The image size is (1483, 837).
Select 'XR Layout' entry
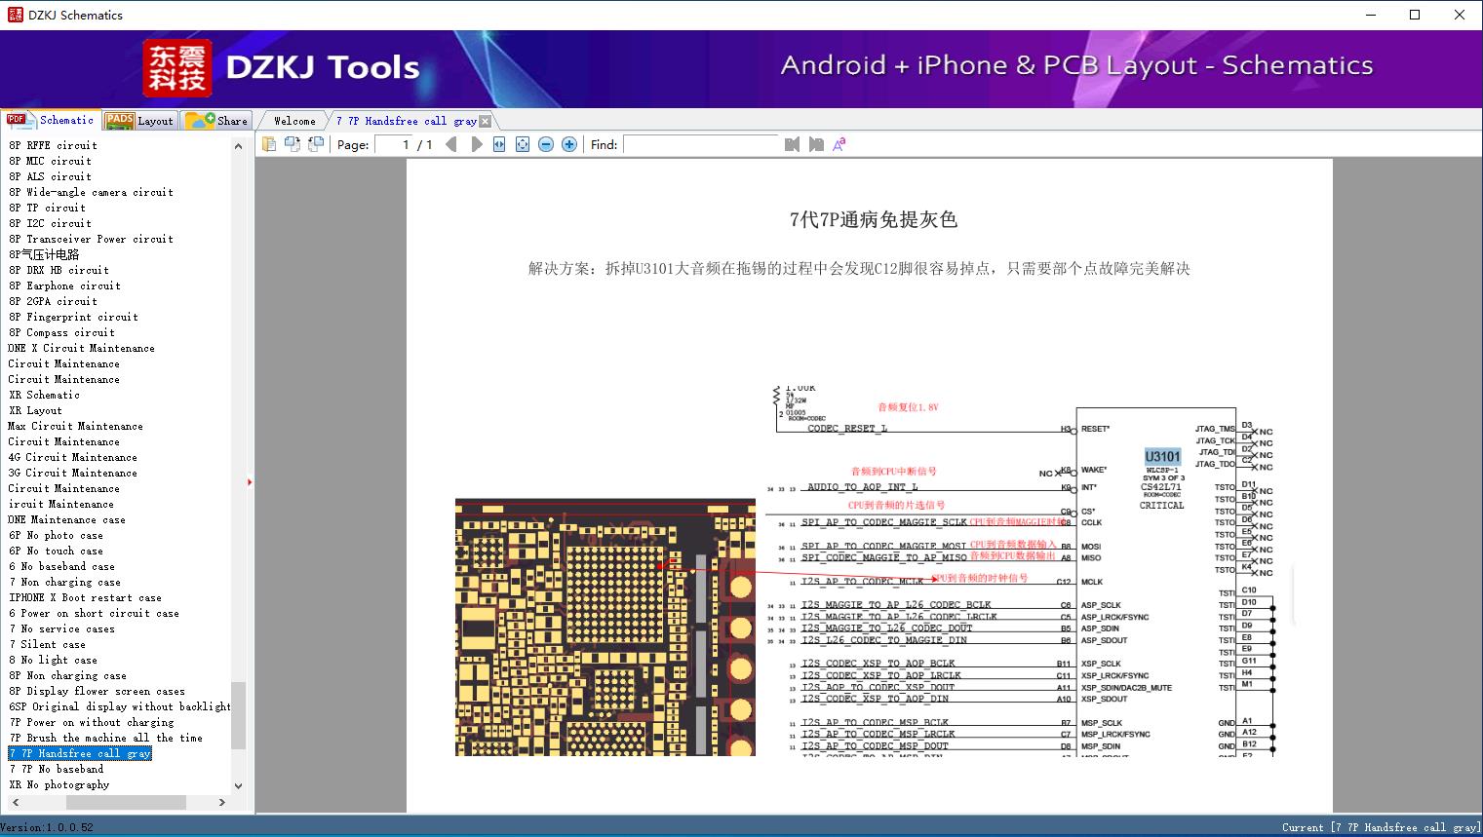click(35, 410)
